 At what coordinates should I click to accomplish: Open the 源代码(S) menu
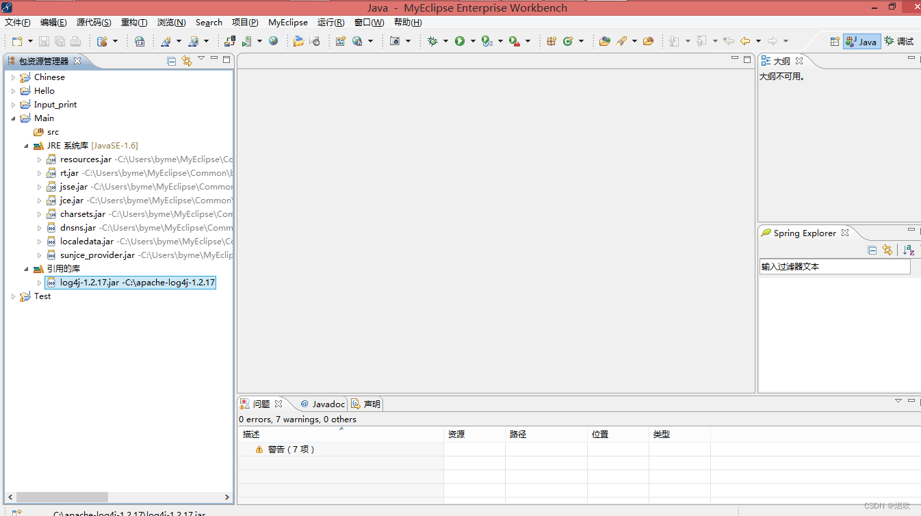pos(94,23)
